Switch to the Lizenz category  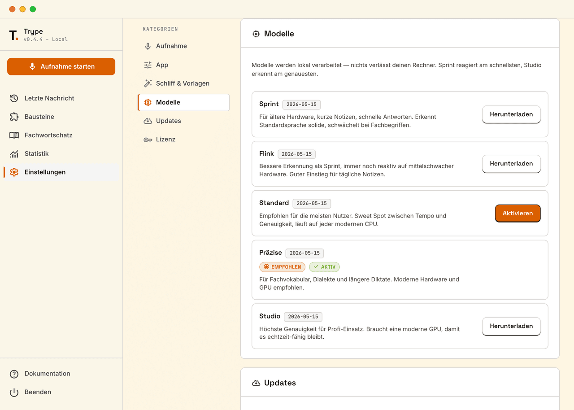[183, 140]
